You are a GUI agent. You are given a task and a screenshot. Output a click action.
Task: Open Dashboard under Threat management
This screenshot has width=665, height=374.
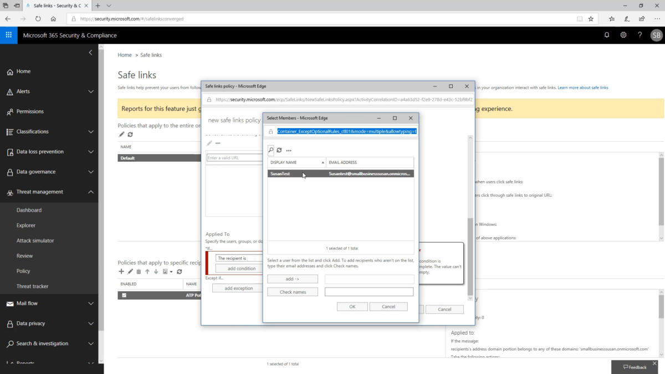[29, 210]
